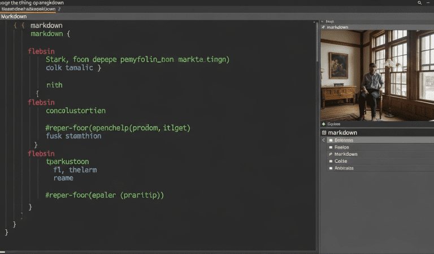This screenshot has height=254, width=434.
Task: Switch to the orange-underlined file tab
Action: coord(28,10)
